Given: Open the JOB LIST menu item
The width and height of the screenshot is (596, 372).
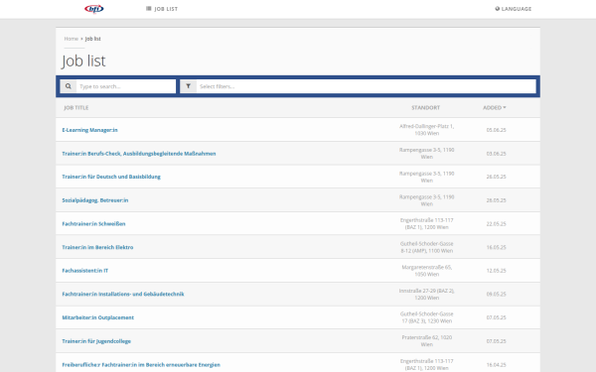Looking at the screenshot, I should pos(162,9).
